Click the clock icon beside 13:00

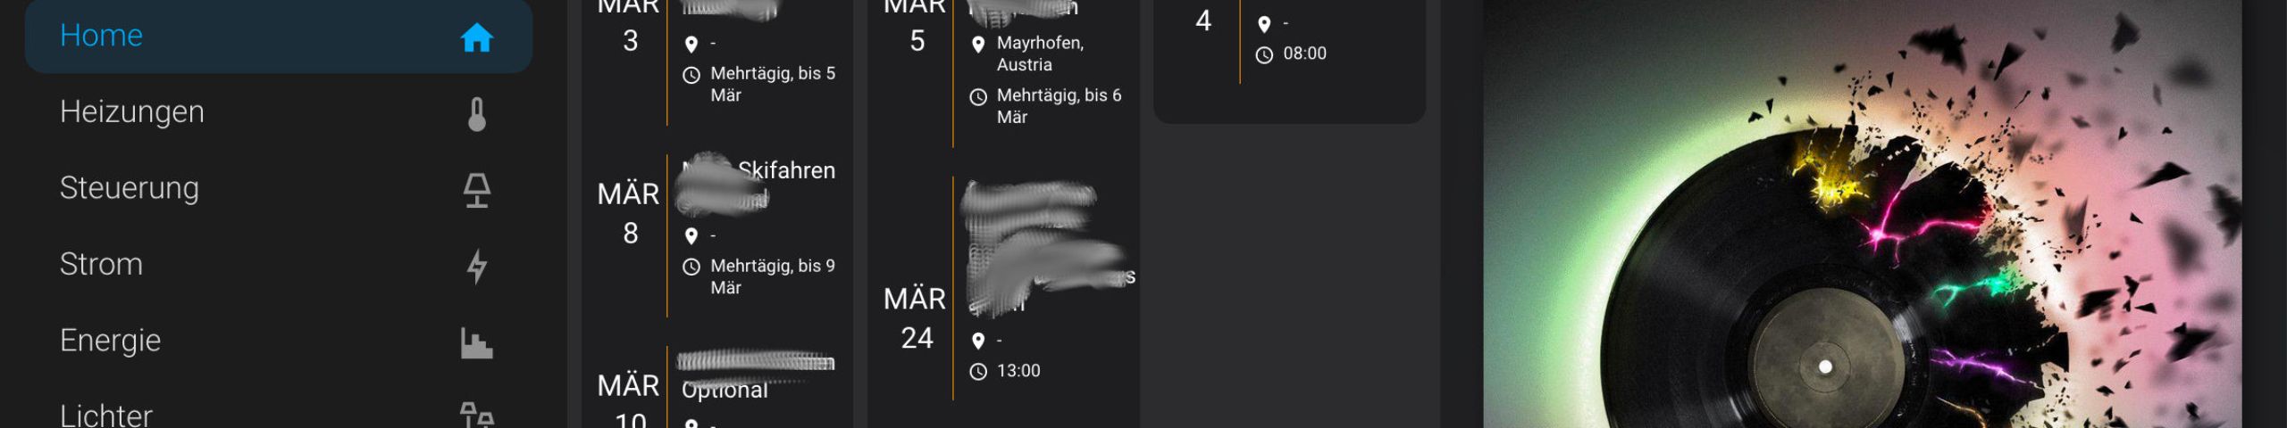click(978, 372)
